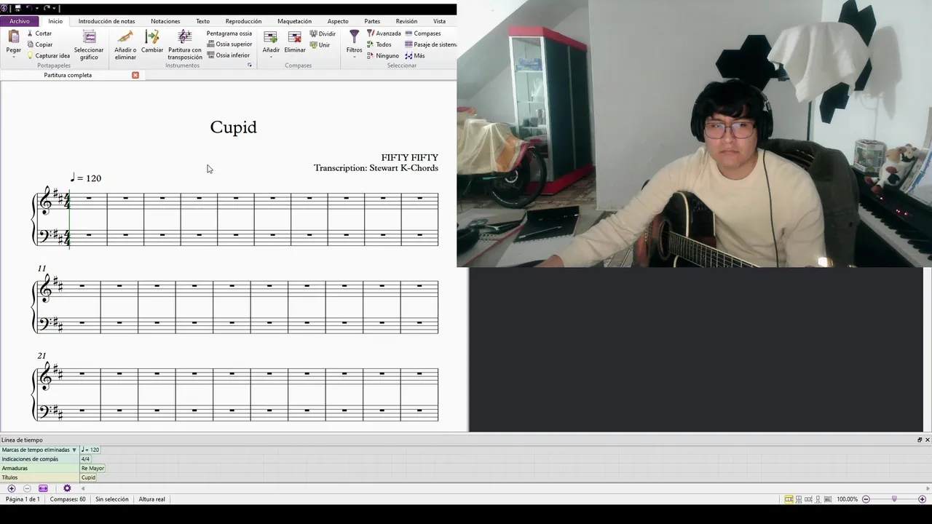Image resolution: width=932 pixels, height=524 pixels.
Task: Select Ossia superior option
Action: 229,44
